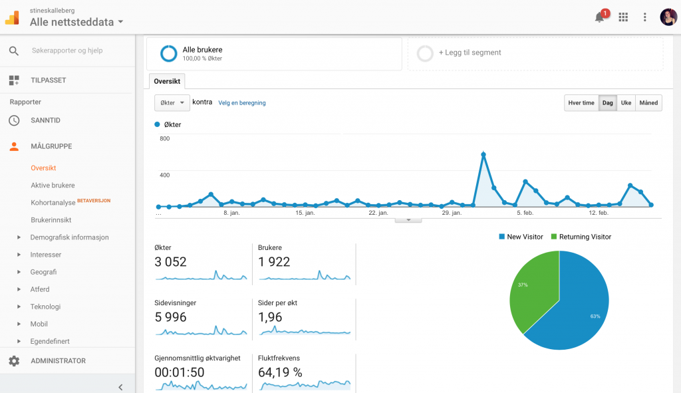
Task: Switch graph to Uke view
Action: (x=626, y=103)
